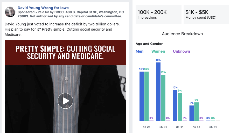
Task: Toggle the Women legend label
Action: [158, 51]
